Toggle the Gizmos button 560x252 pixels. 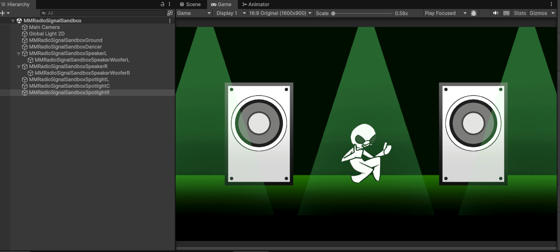pos(538,13)
